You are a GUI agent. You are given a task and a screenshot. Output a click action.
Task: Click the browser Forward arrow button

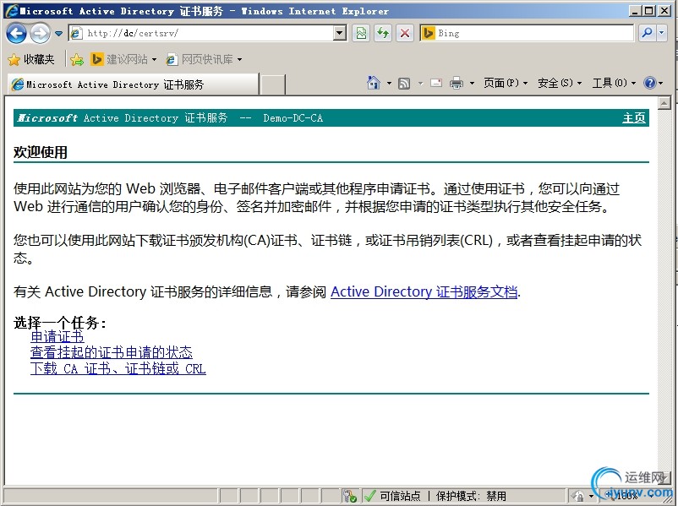(x=40, y=33)
